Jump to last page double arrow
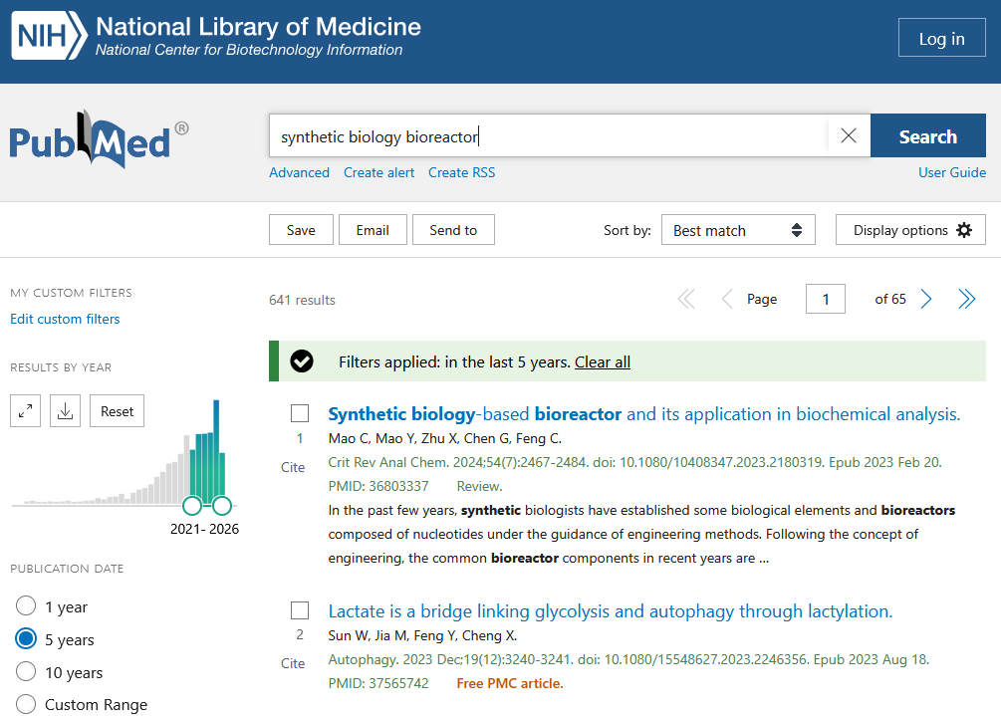 click(x=966, y=299)
